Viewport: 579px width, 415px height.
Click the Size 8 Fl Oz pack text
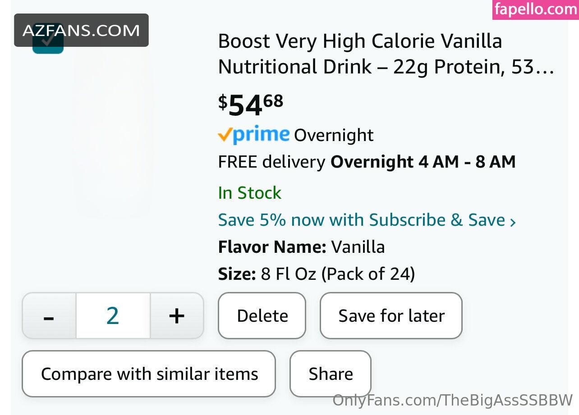[x=317, y=274]
